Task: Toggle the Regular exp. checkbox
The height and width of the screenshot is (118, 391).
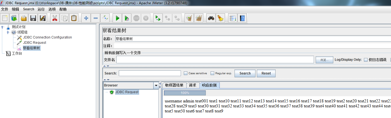Action: (x=212, y=73)
